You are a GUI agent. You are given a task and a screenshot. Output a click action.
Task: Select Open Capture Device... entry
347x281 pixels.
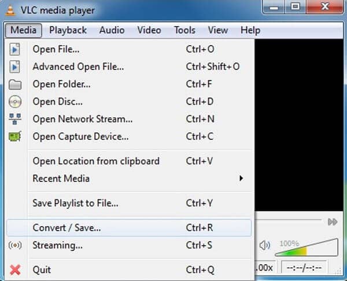coord(129,136)
